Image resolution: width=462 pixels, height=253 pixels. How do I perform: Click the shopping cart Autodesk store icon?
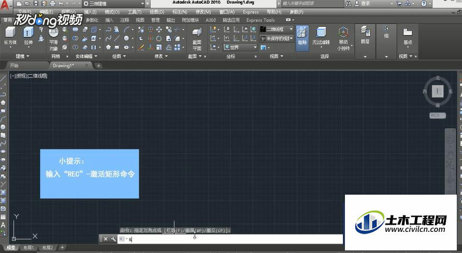(399, 4)
